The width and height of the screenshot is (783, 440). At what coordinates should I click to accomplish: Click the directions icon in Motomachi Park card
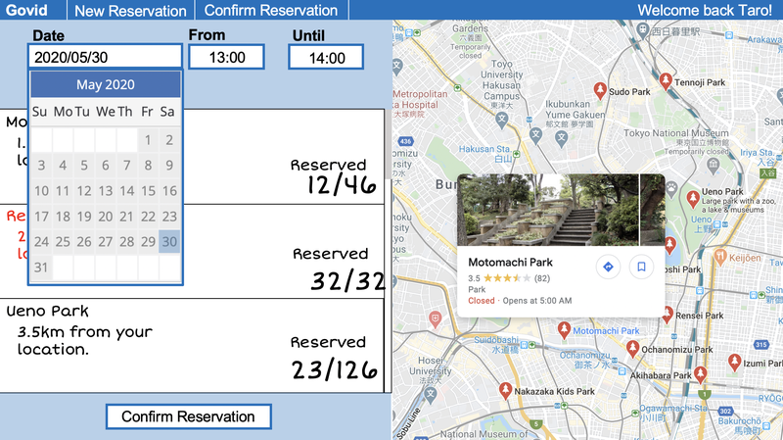(608, 267)
